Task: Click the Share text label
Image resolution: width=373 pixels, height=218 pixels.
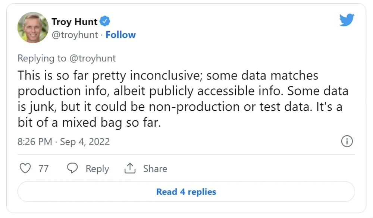Action: [155, 169]
